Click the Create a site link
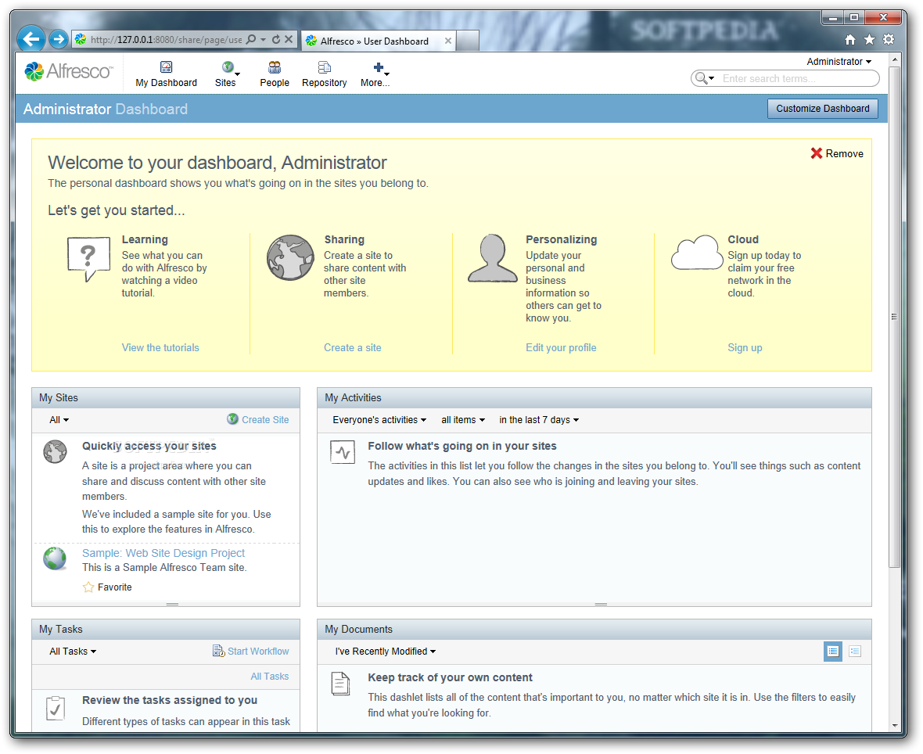The image size is (923, 754). [x=352, y=347]
